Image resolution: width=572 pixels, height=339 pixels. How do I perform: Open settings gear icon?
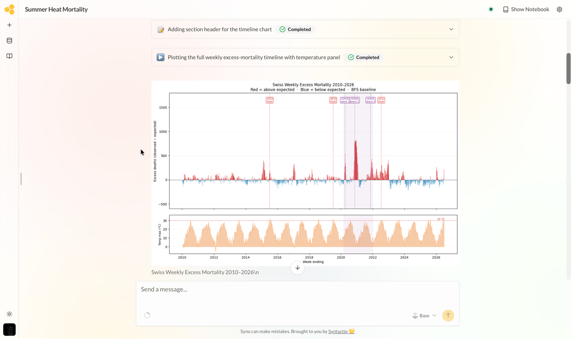[x=560, y=9]
